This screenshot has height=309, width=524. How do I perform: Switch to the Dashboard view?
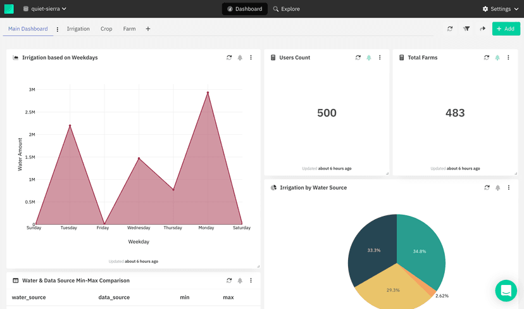coord(245,9)
